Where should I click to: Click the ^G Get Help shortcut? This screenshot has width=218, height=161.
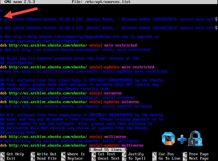12,154
